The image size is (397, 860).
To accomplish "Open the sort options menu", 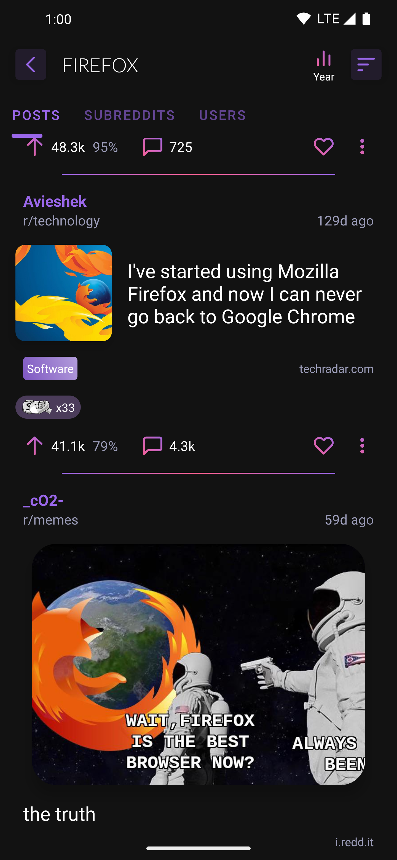I will 366,64.
